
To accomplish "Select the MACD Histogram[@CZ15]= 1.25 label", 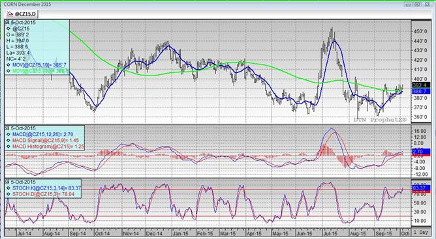I will (48, 147).
